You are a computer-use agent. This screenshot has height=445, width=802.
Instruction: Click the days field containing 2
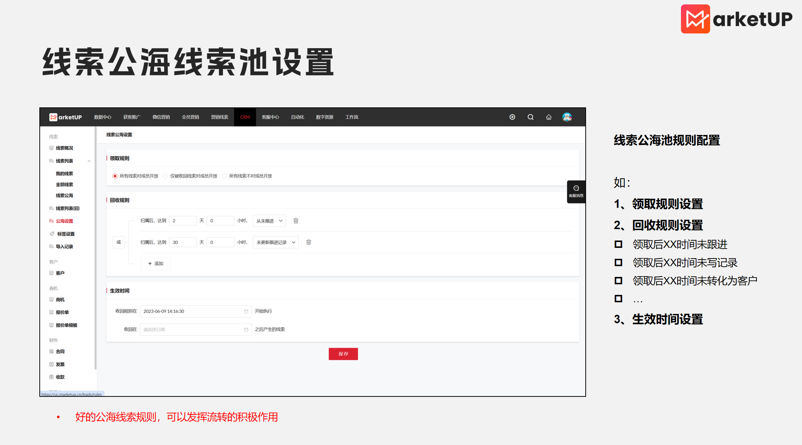click(183, 221)
